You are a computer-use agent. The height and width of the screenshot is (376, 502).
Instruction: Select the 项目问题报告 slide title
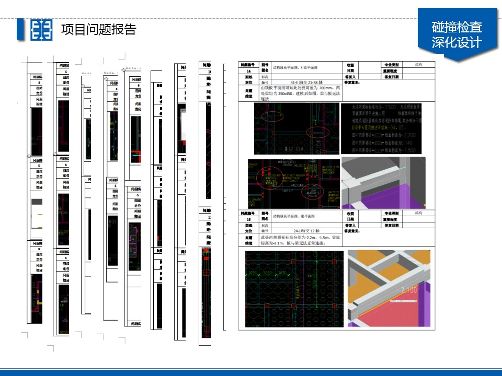click(98, 29)
